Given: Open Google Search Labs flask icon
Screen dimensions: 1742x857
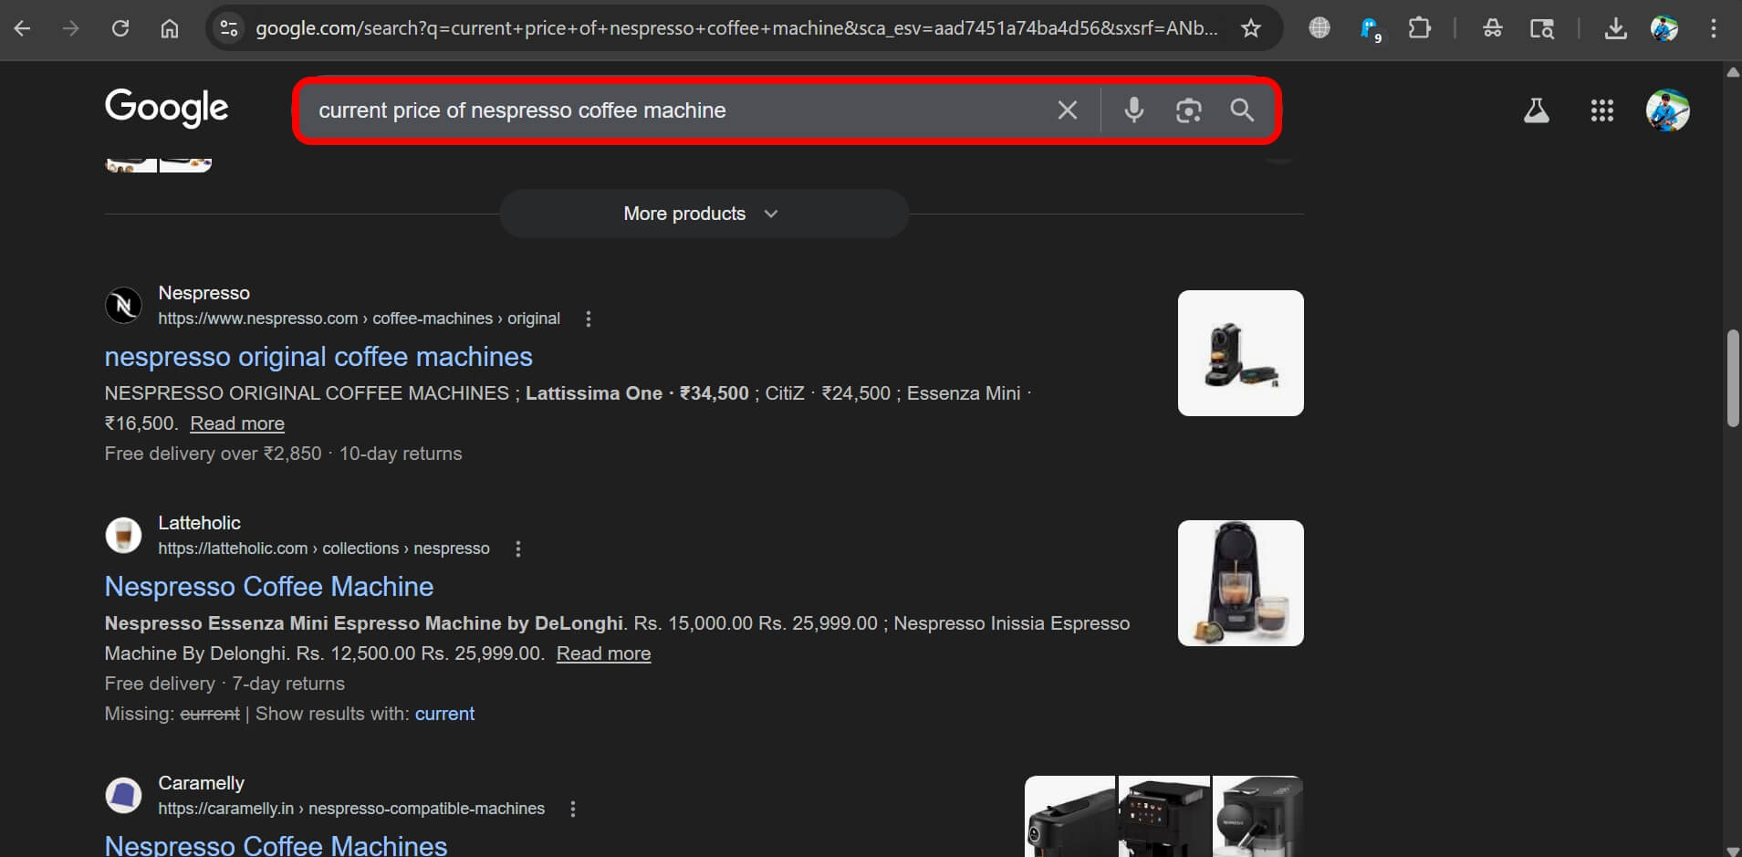Looking at the screenshot, I should [1537, 110].
